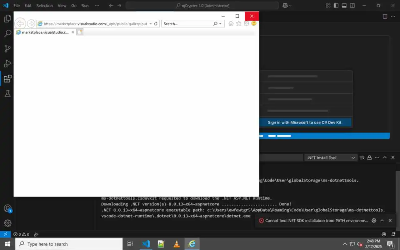Open the Copilot status icon in status bar
This screenshot has height=250, width=400.
384,234
